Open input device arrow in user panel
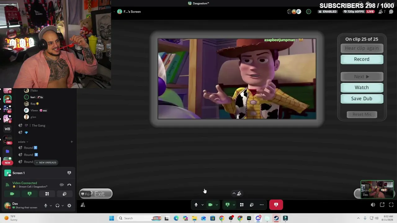Viewport: 397px width, 223px height. tap(51, 206)
